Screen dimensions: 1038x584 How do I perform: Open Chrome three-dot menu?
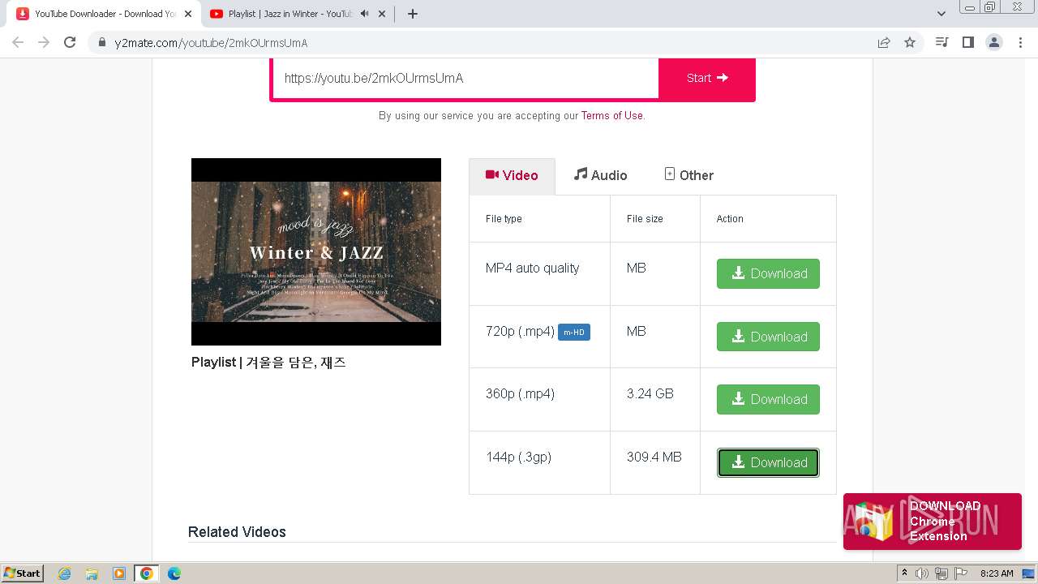point(1020,42)
